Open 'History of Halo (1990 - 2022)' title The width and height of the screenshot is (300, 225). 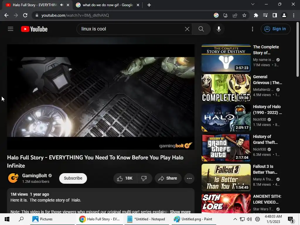[267, 110]
